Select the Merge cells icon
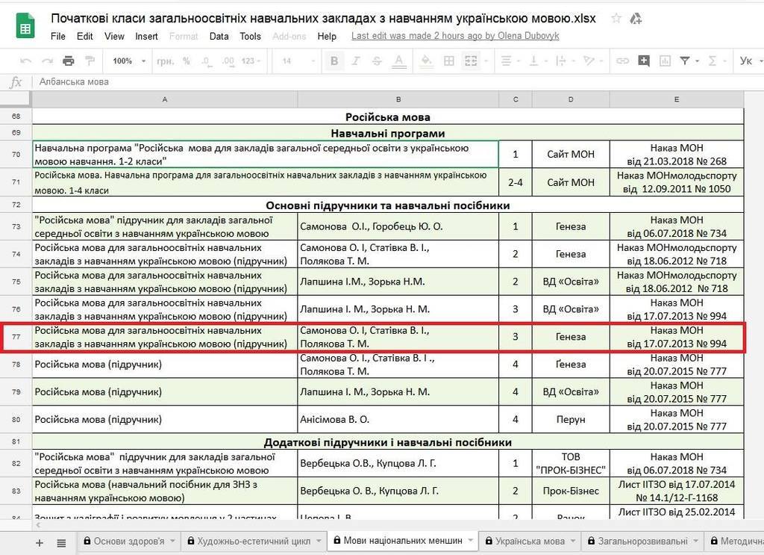The height and width of the screenshot is (555, 764). coord(472,61)
